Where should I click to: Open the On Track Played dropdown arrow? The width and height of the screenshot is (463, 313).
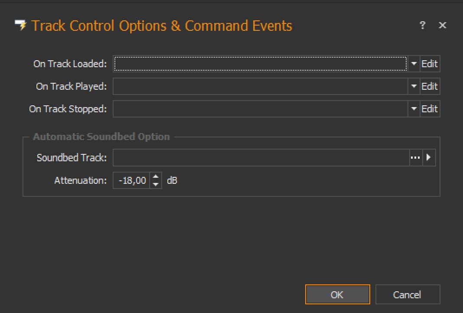point(414,86)
